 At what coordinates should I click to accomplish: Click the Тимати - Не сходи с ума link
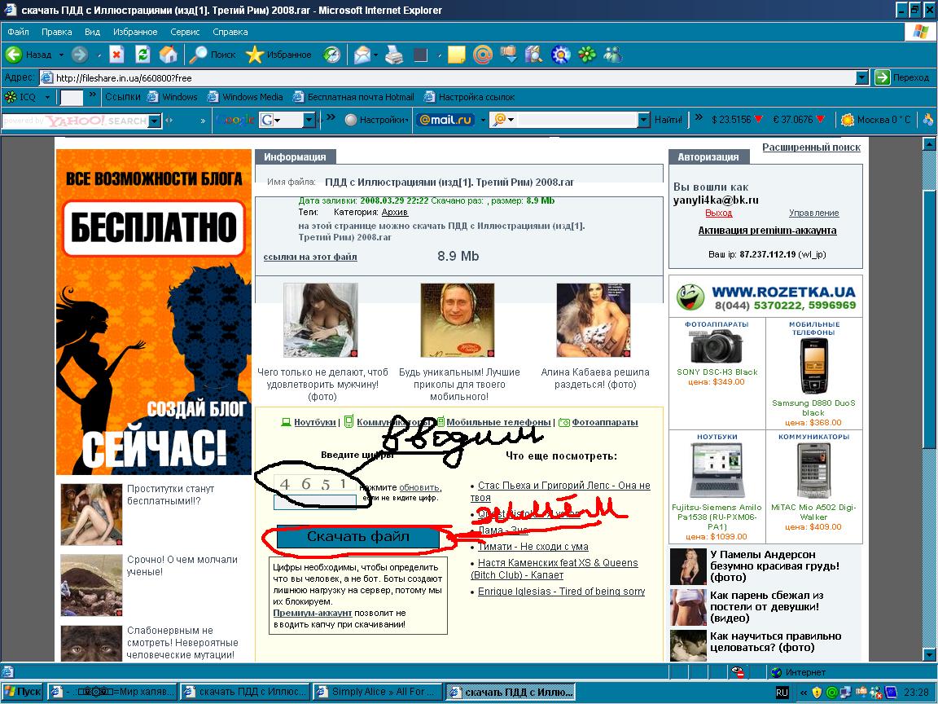point(533,547)
